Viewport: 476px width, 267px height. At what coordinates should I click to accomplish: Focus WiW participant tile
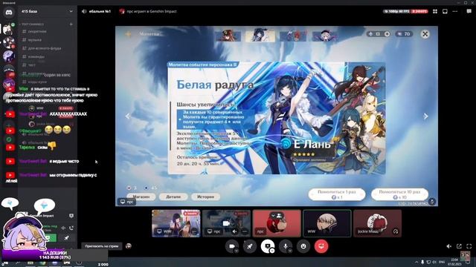point(327,223)
